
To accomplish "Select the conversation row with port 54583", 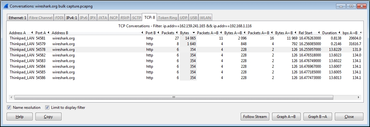I will pyautogui.click(x=185, y=61).
